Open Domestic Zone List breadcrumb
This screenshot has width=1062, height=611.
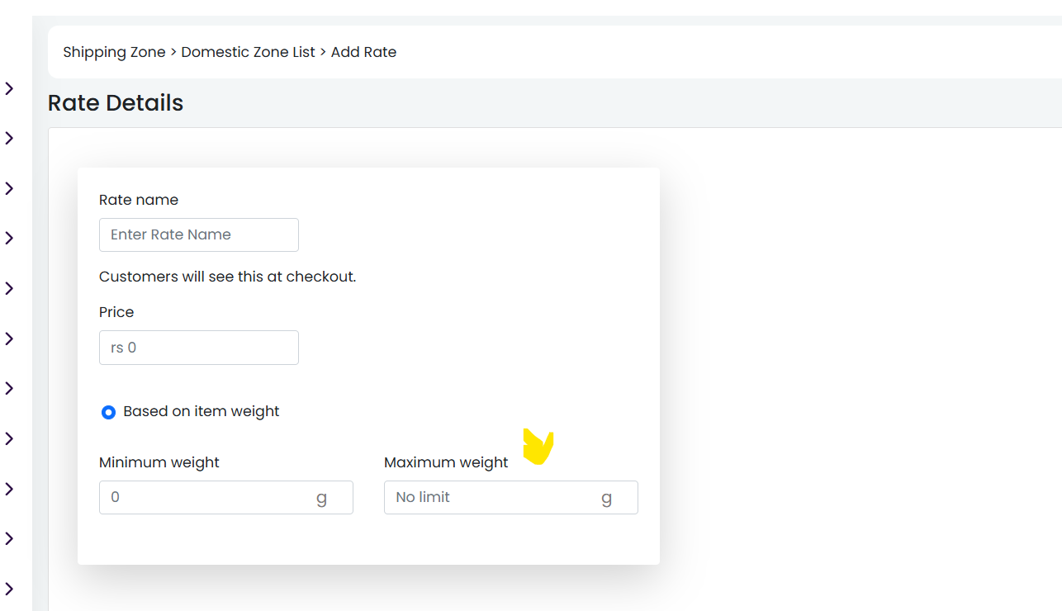point(248,52)
